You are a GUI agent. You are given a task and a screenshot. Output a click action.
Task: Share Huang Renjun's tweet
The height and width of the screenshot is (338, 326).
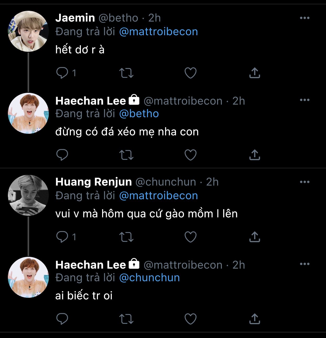[x=254, y=237]
